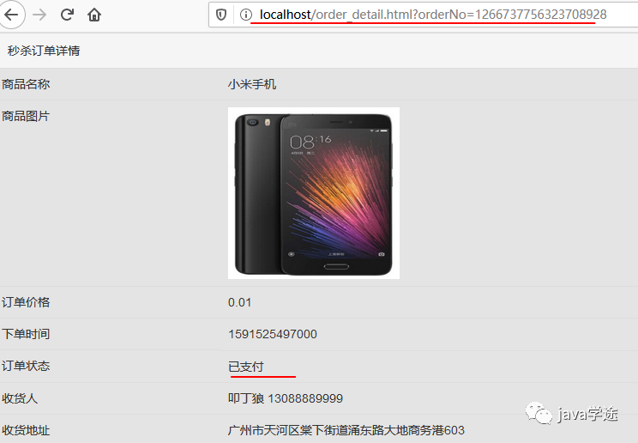Click the 订单状态 row label

(x=26, y=366)
